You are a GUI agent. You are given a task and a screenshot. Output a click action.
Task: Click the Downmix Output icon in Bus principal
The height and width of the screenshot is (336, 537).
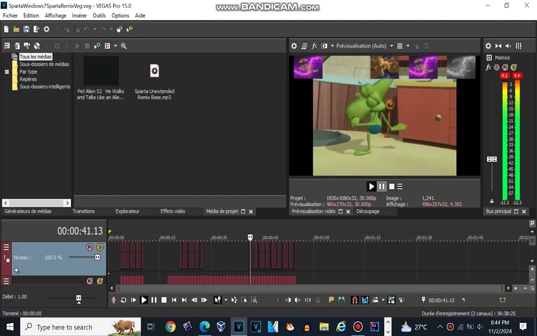(498, 46)
